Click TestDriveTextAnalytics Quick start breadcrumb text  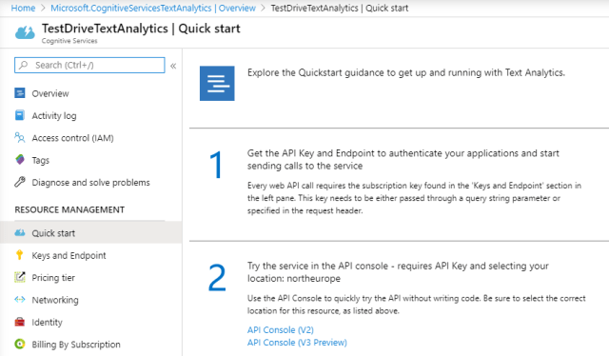tap(339, 8)
